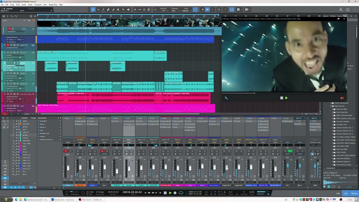This screenshot has height=202, width=359.
Task: Play the video in the preview window
Action: click(x=286, y=98)
